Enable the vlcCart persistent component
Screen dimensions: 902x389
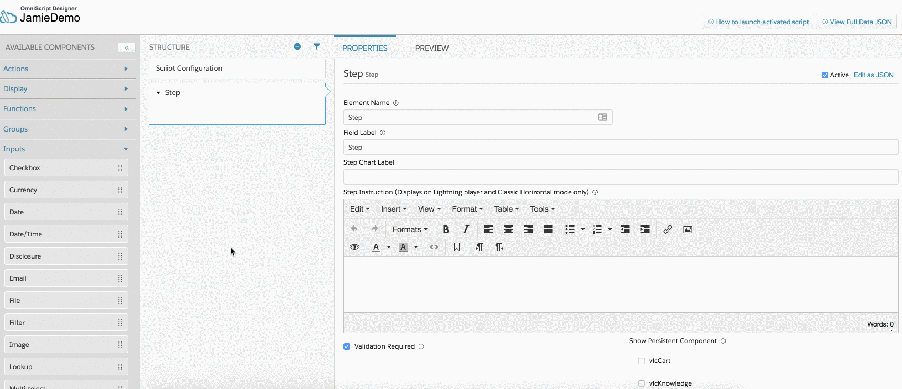click(642, 361)
